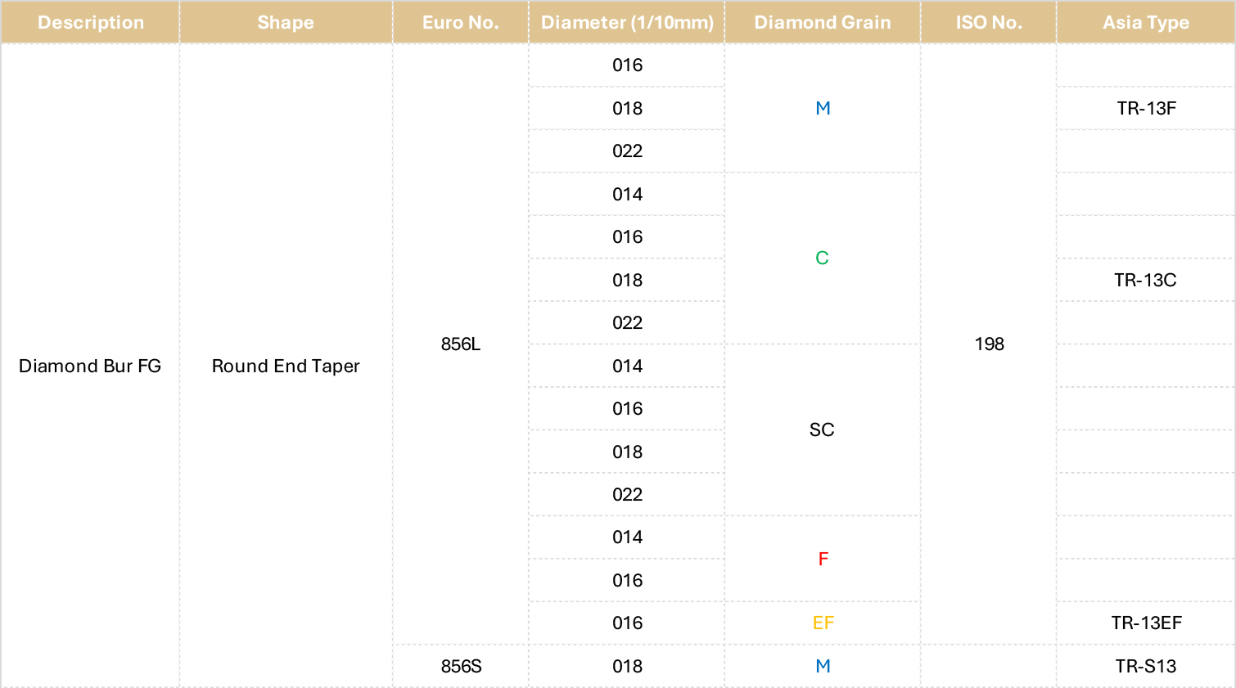Select the green C grain cell

[x=823, y=258]
